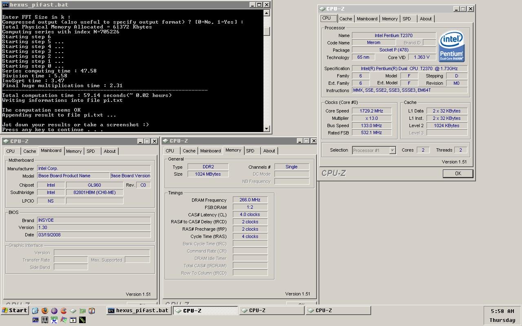Screen dimensions: 522x326
Task: Click the Level 2 cache value '1024 KBytes'
Action: point(447,126)
